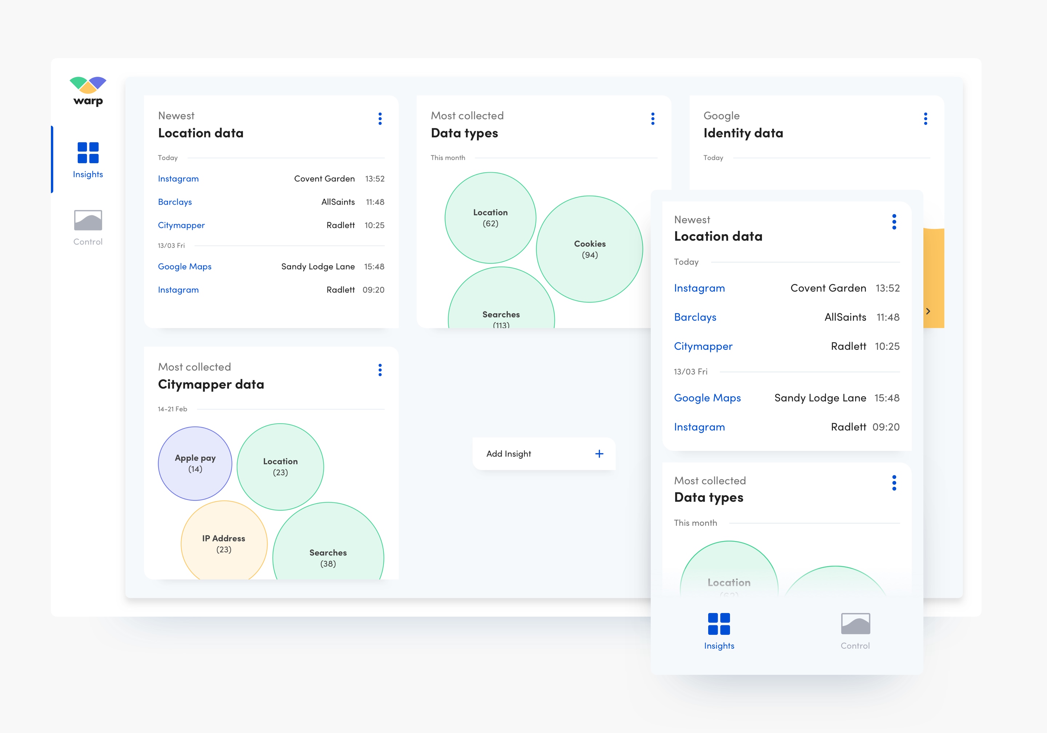Image resolution: width=1047 pixels, height=733 pixels.
Task: Click the plus icon beside Add Insight
Action: (x=599, y=454)
